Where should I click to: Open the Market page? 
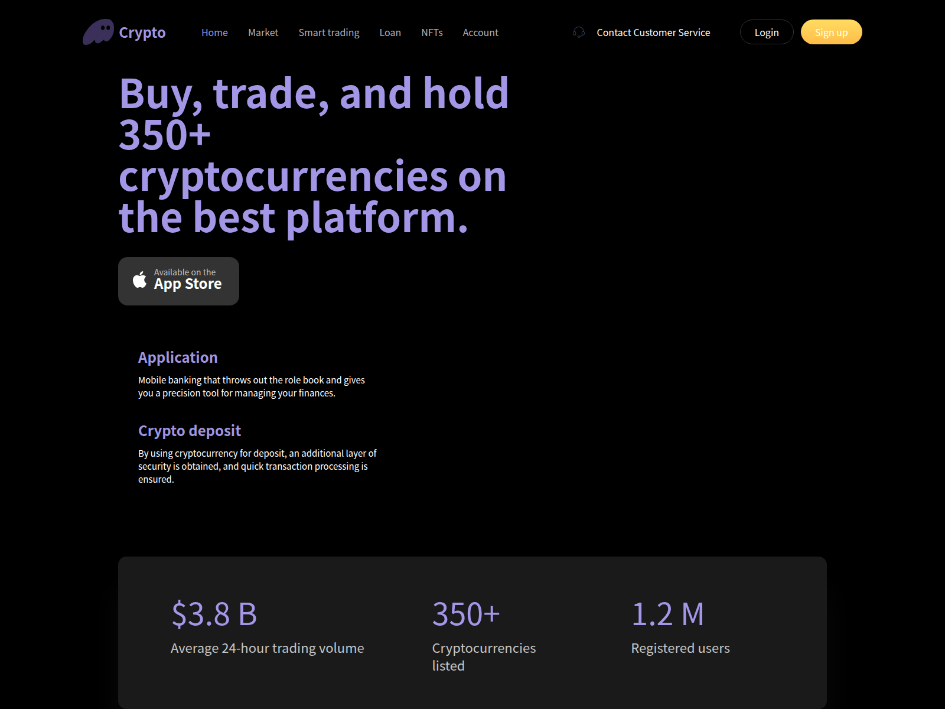263,32
